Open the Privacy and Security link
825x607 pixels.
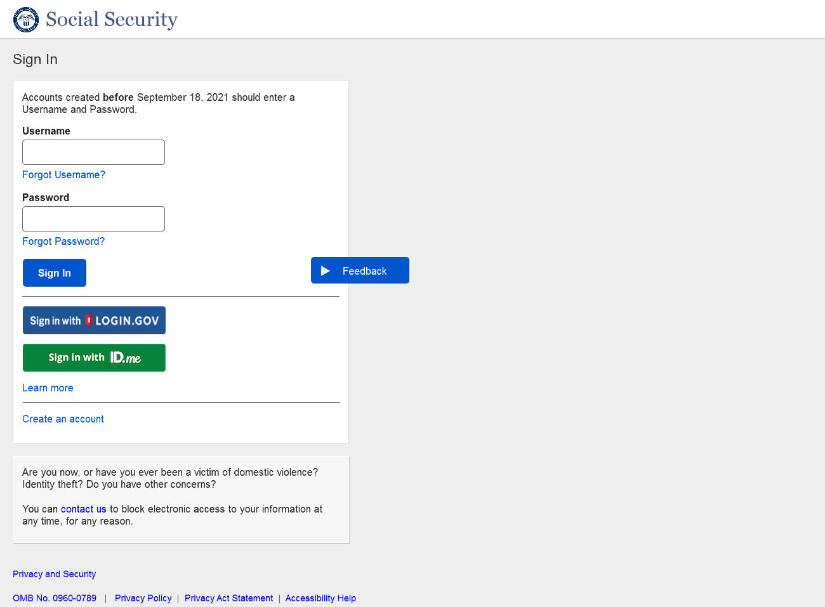pyautogui.click(x=54, y=574)
